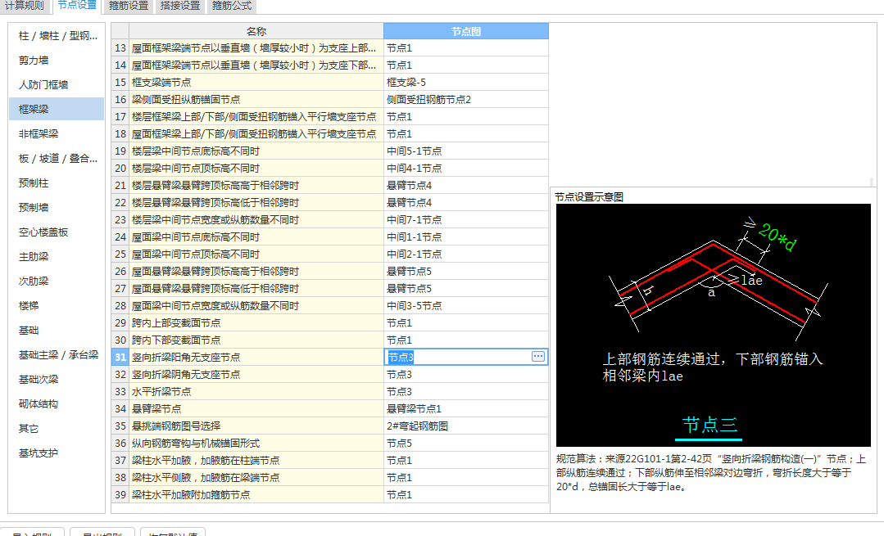Click the 框支梁-5 value cell
884x536 pixels.
coord(465,82)
